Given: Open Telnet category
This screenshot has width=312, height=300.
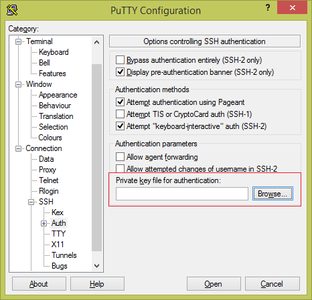Looking at the screenshot, I should click(48, 180).
